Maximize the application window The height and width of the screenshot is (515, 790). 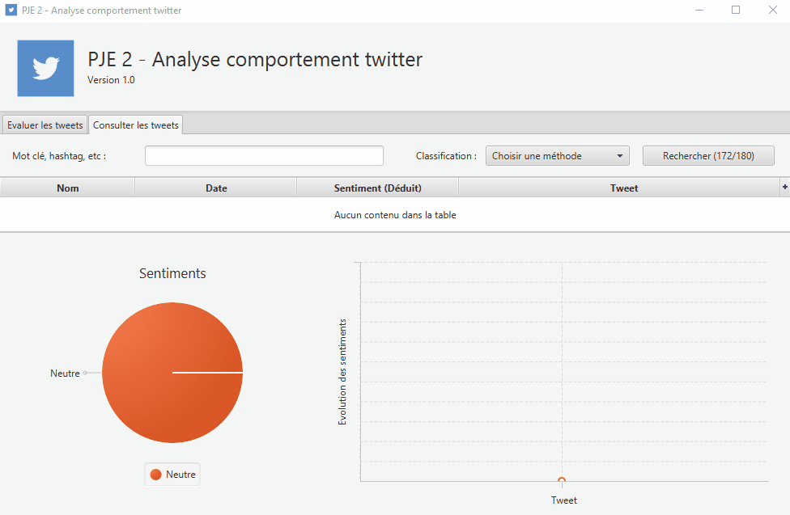(736, 11)
